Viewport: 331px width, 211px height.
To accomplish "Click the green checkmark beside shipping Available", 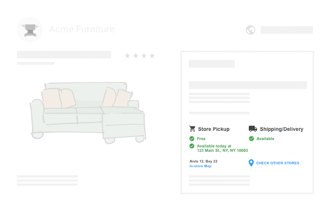I will click(x=251, y=139).
